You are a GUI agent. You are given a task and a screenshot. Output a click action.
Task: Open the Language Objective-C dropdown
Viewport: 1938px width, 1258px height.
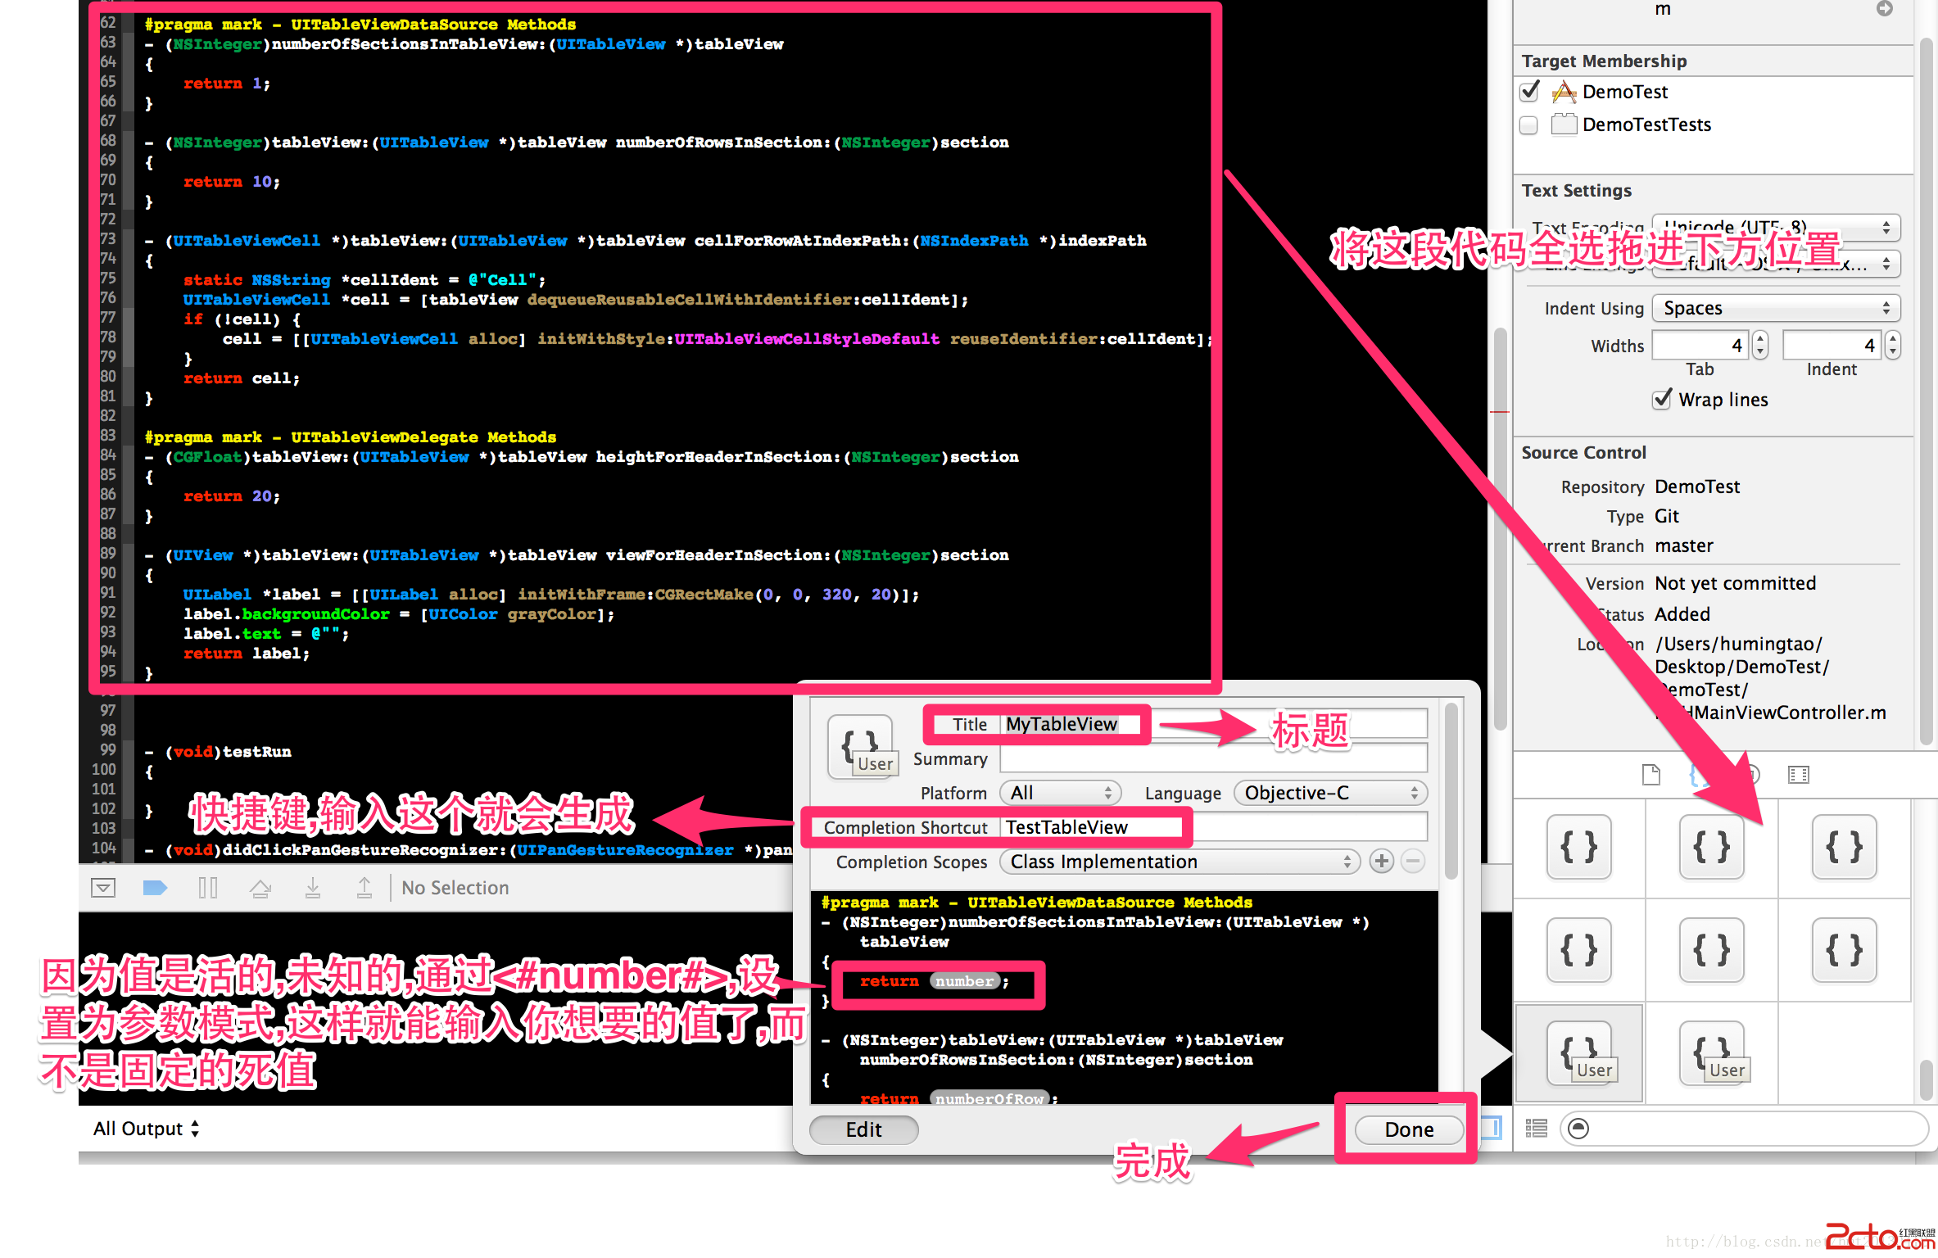tap(1330, 793)
